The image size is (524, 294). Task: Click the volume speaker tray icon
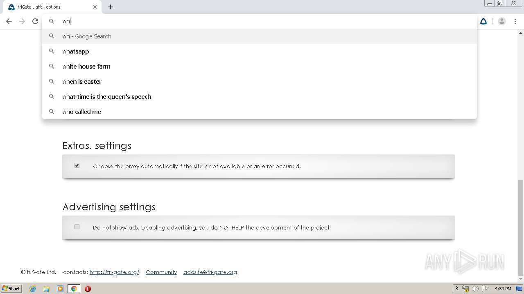pos(475,289)
